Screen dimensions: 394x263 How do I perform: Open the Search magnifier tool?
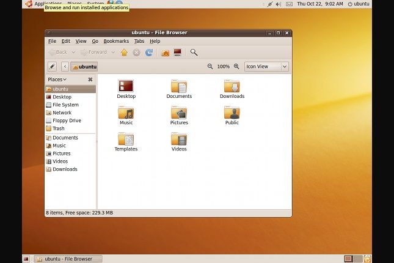pos(194,53)
